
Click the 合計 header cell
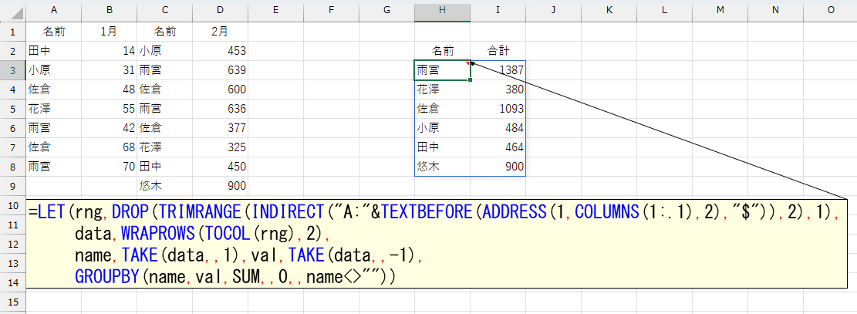[x=498, y=51]
